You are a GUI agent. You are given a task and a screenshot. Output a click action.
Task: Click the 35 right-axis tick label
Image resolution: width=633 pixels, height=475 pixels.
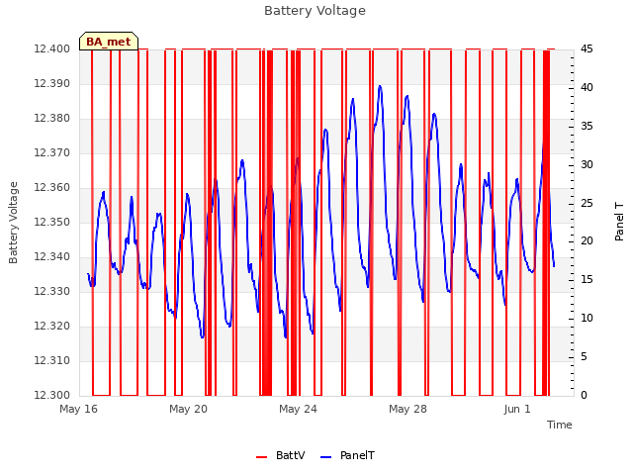[x=587, y=126]
